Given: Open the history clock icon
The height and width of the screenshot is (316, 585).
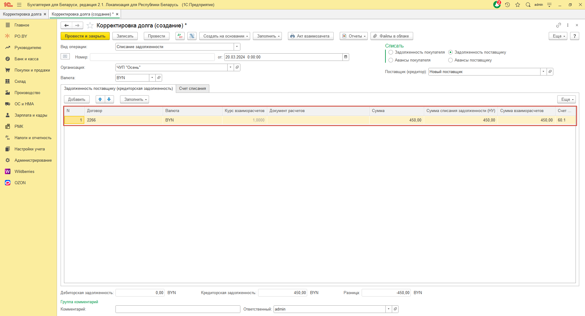Looking at the screenshot, I should click(x=507, y=5).
